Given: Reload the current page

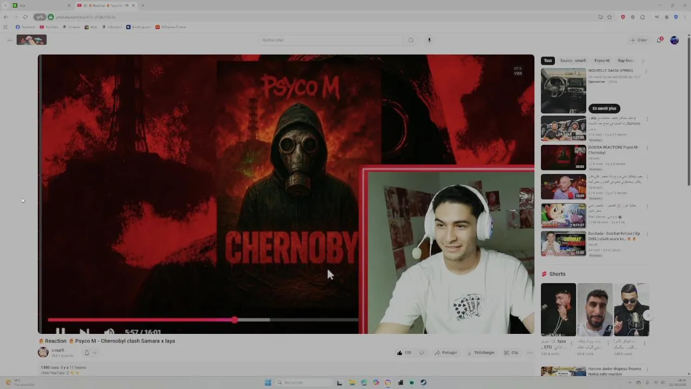Looking at the screenshot, I should pos(25,17).
